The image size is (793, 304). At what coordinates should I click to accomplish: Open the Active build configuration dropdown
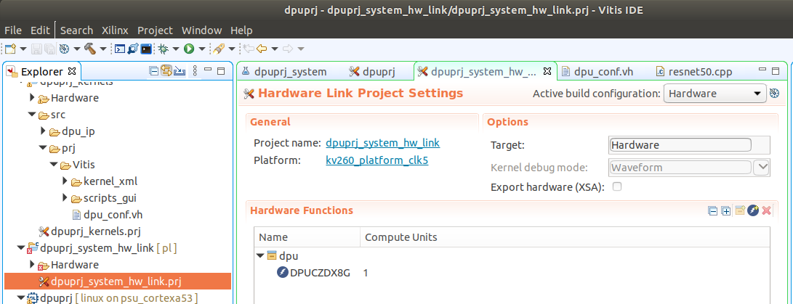[714, 94]
